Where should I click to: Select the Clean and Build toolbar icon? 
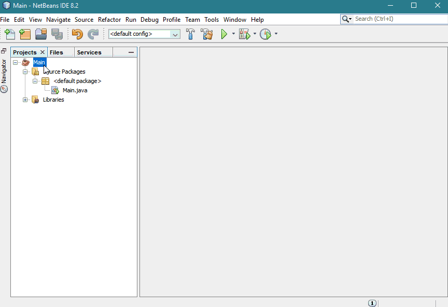point(206,34)
